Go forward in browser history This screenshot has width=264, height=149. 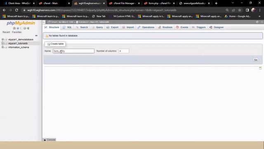click(x=10, y=10)
